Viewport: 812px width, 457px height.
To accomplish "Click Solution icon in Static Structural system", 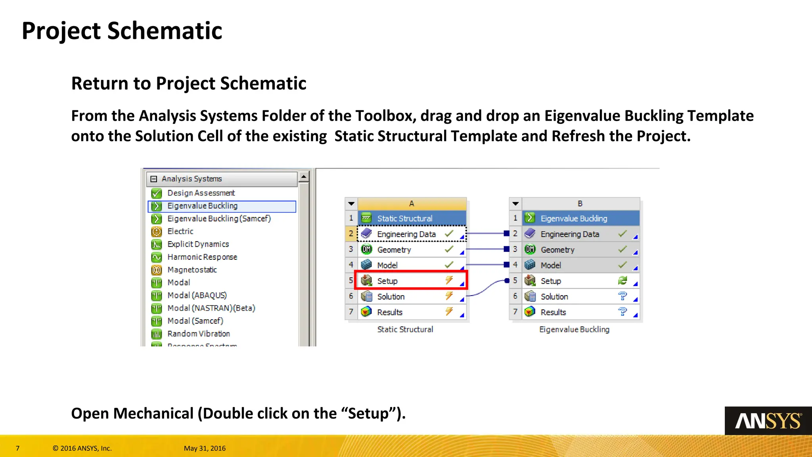I will (366, 297).
